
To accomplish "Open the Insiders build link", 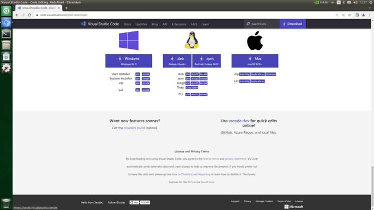I will [134, 128].
